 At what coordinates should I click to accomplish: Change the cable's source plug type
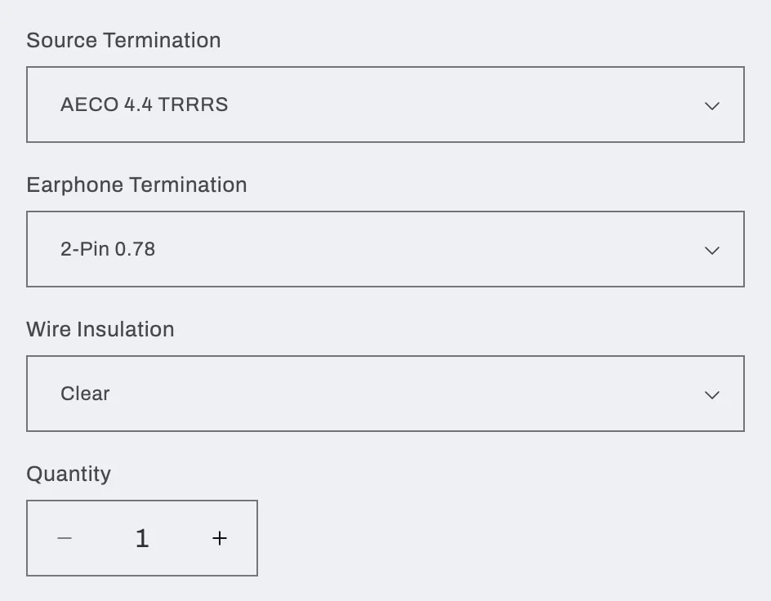pyautogui.click(x=385, y=105)
